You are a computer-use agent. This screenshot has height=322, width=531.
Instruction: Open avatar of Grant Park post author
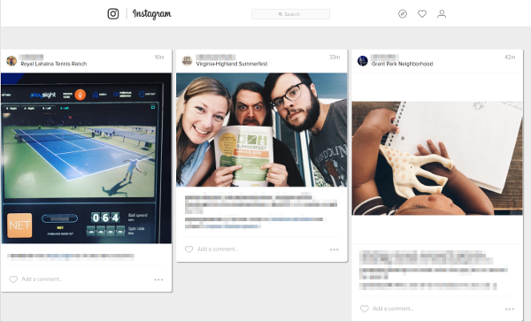click(x=362, y=61)
